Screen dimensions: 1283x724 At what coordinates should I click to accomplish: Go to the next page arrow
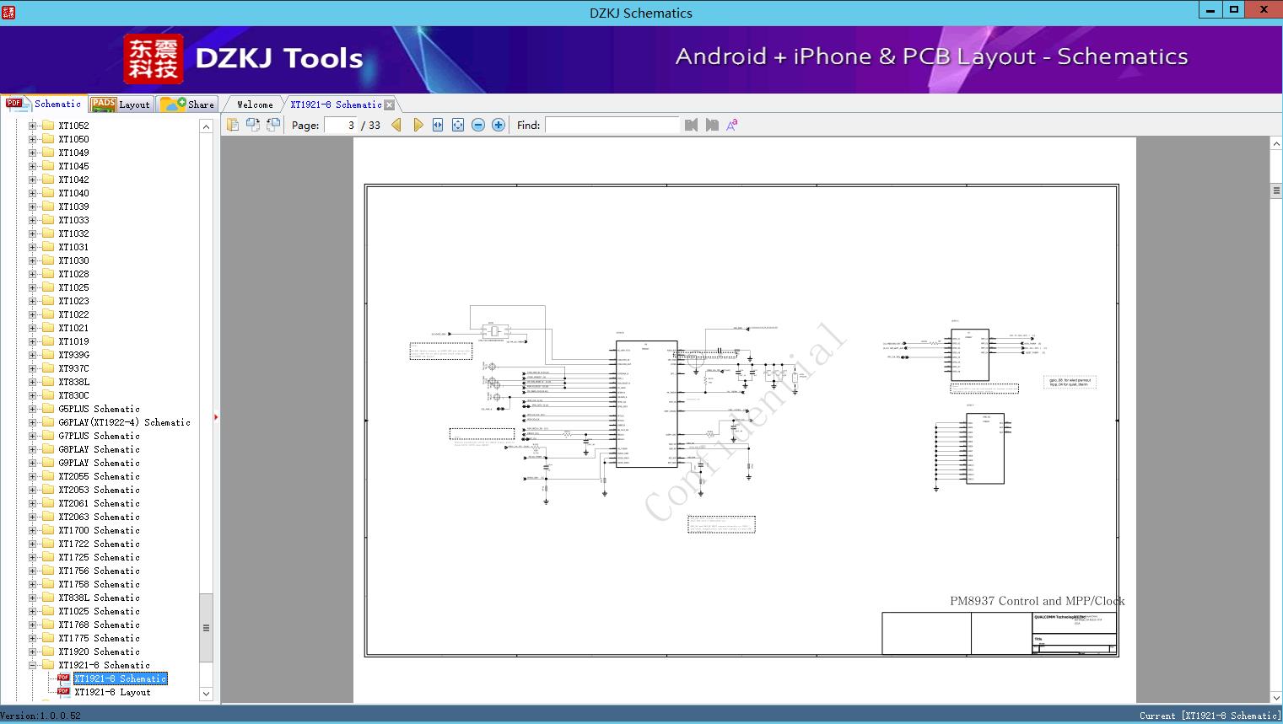418,125
